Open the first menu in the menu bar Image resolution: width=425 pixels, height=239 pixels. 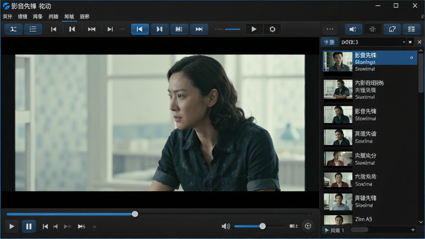(x=7, y=17)
